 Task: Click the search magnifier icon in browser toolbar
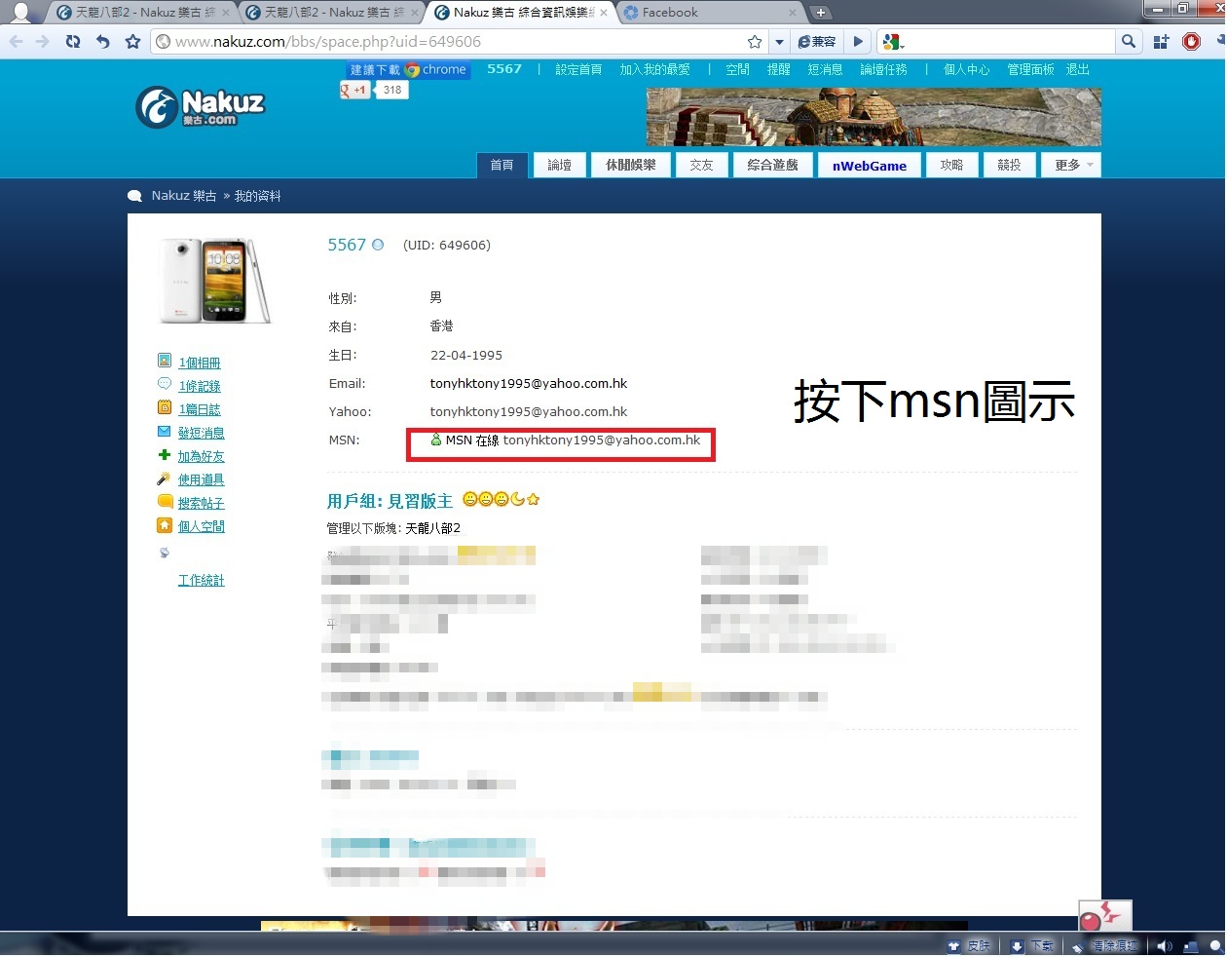(x=1129, y=42)
